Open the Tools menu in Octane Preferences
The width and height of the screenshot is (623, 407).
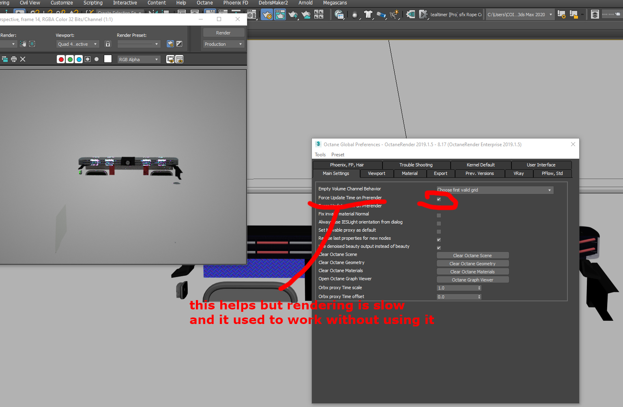point(320,155)
